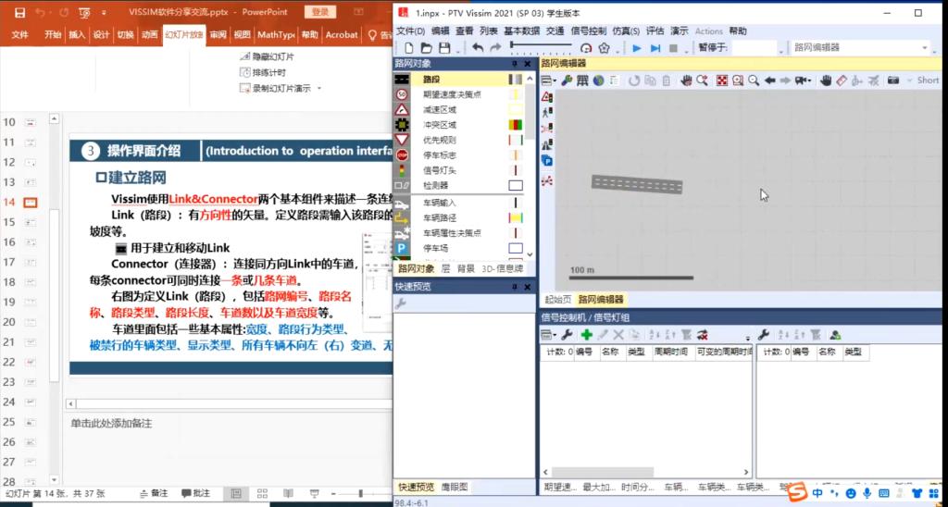Click the green plus add signal controller
Viewport: 948px width, 507px height.
[586, 335]
